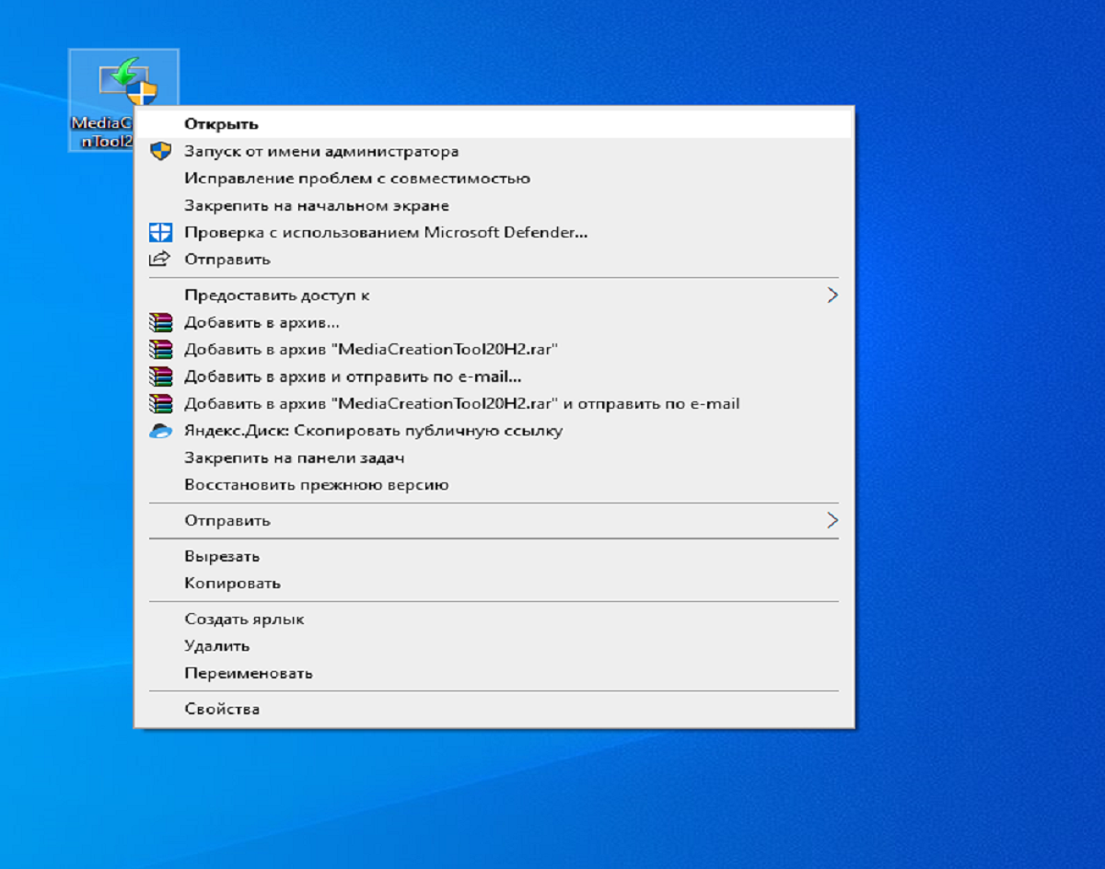Viewport: 1105px width, 869px height.
Task: Click the share icon next to 'Отправить'
Action: point(160,259)
